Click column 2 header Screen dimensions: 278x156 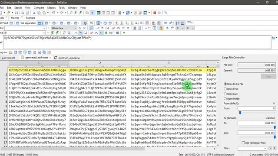[100, 63]
